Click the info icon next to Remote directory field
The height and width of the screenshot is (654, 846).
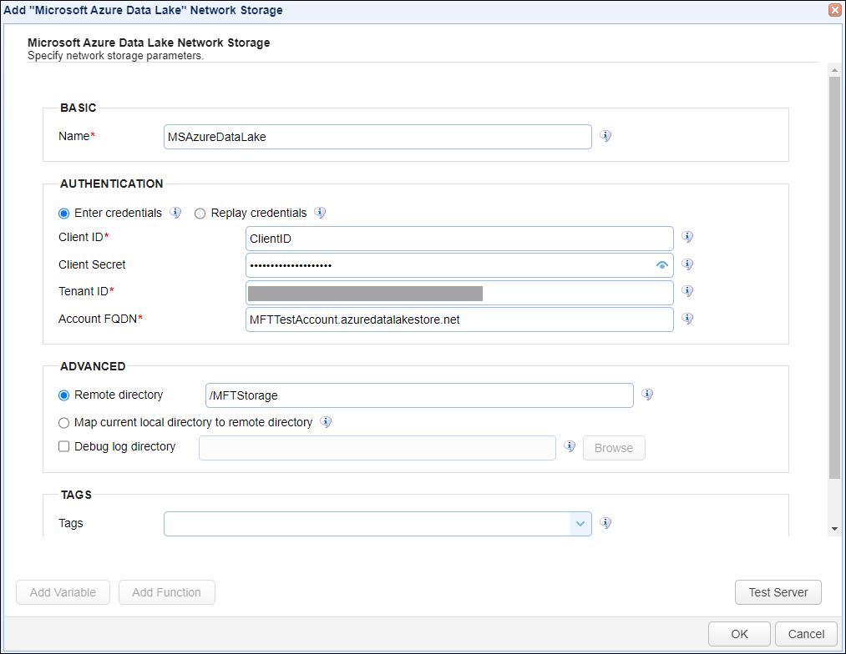click(x=647, y=395)
